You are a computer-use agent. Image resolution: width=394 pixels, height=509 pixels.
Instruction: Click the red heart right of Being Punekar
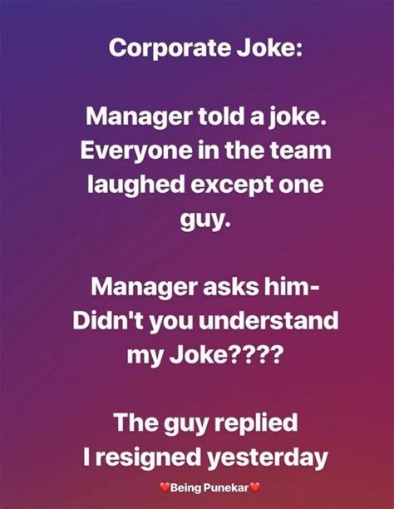[254, 487]
